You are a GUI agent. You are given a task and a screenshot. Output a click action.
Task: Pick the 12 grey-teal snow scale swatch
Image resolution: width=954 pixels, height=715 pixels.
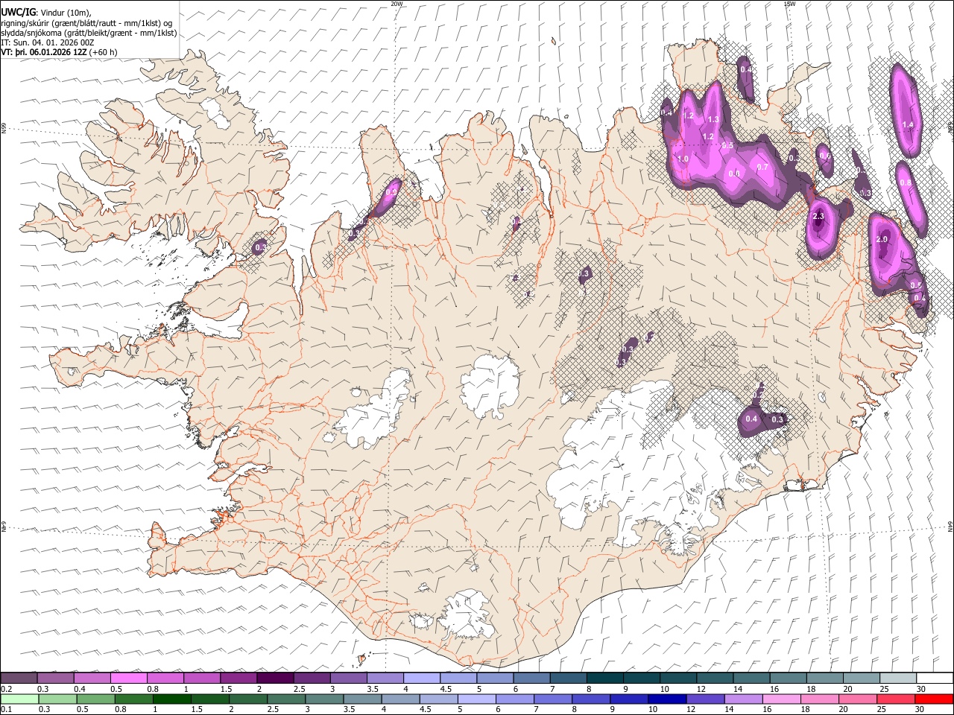tap(714, 678)
